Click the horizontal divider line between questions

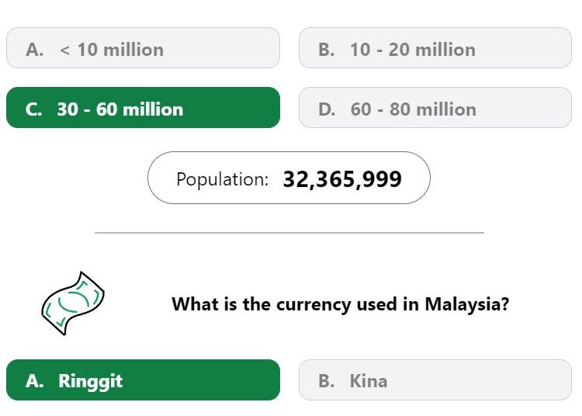(x=289, y=233)
